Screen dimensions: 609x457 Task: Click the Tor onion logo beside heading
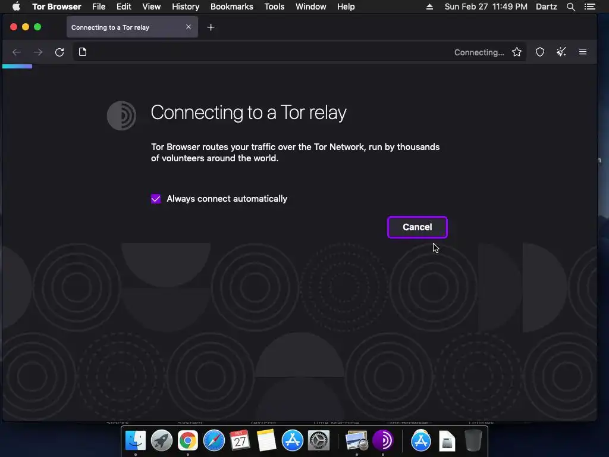pyautogui.click(x=121, y=116)
